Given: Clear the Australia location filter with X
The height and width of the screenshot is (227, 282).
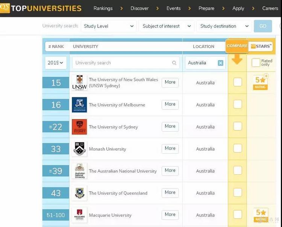Looking at the screenshot, I should 221,63.
